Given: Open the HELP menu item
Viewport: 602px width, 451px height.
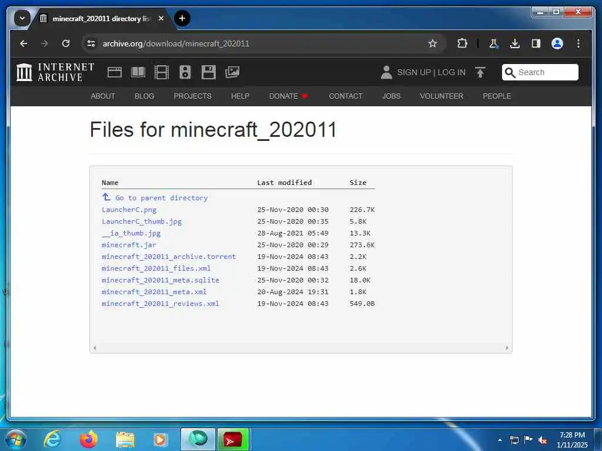Looking at the screenshot, I should pos(240,96).
